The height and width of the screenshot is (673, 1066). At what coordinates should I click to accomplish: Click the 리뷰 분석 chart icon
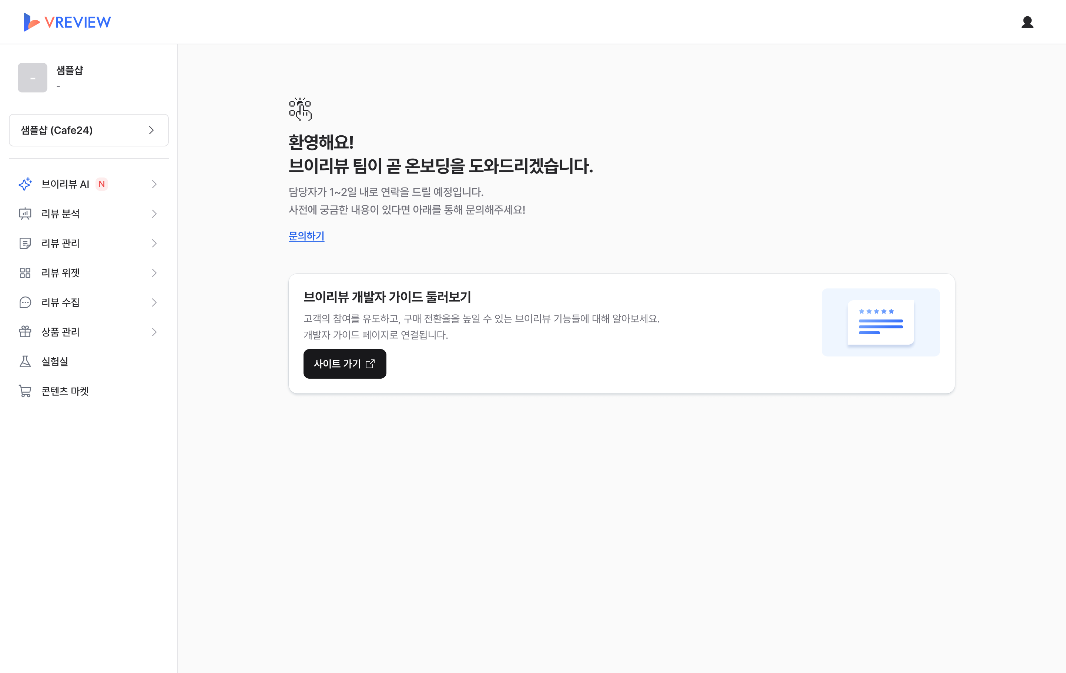[x=25, y=214]
